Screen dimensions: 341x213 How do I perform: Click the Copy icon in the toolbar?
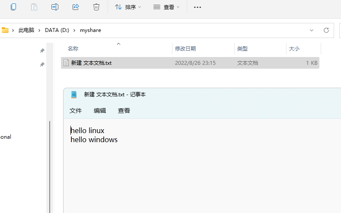[13, 7]
